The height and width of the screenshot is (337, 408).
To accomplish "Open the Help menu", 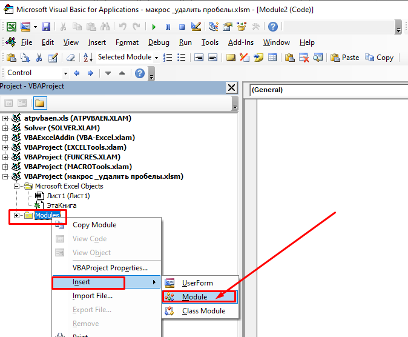I will [x=307, y=42].
